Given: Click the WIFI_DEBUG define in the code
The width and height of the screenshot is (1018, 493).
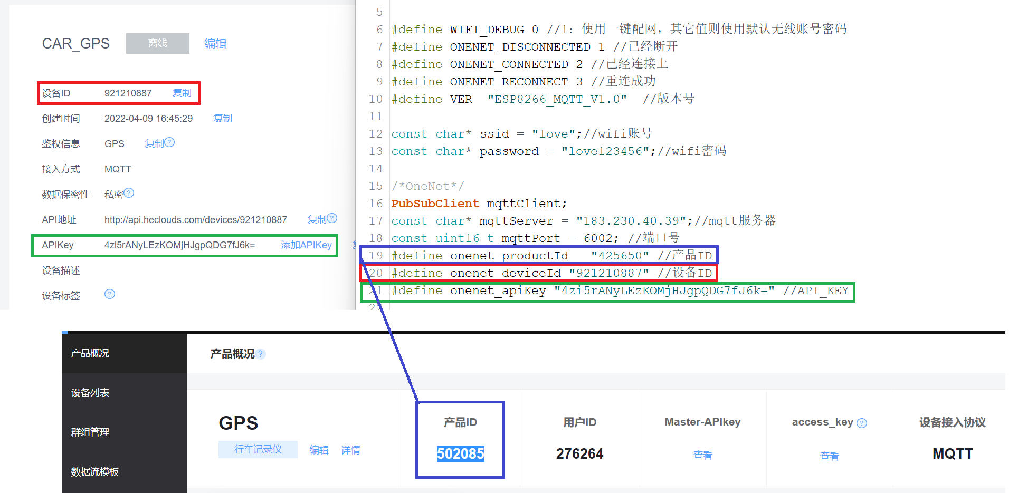Looking at the screenshot, I should pyautogui.click(x=487, y=30).
